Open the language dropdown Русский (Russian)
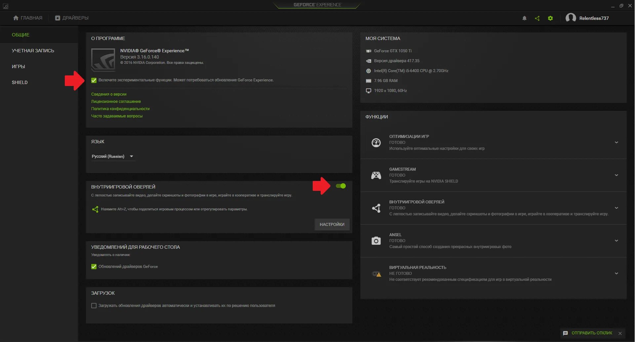This screenshot has width=635, height=342. pos(113,156)
